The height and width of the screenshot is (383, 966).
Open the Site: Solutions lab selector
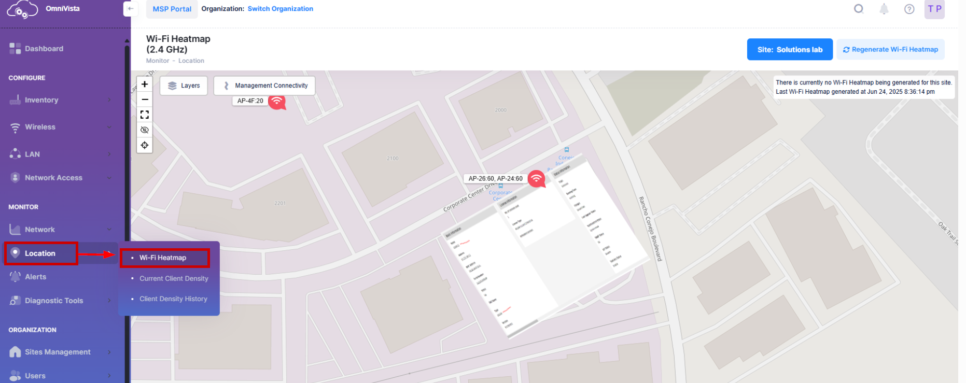(x=789, y=50)
